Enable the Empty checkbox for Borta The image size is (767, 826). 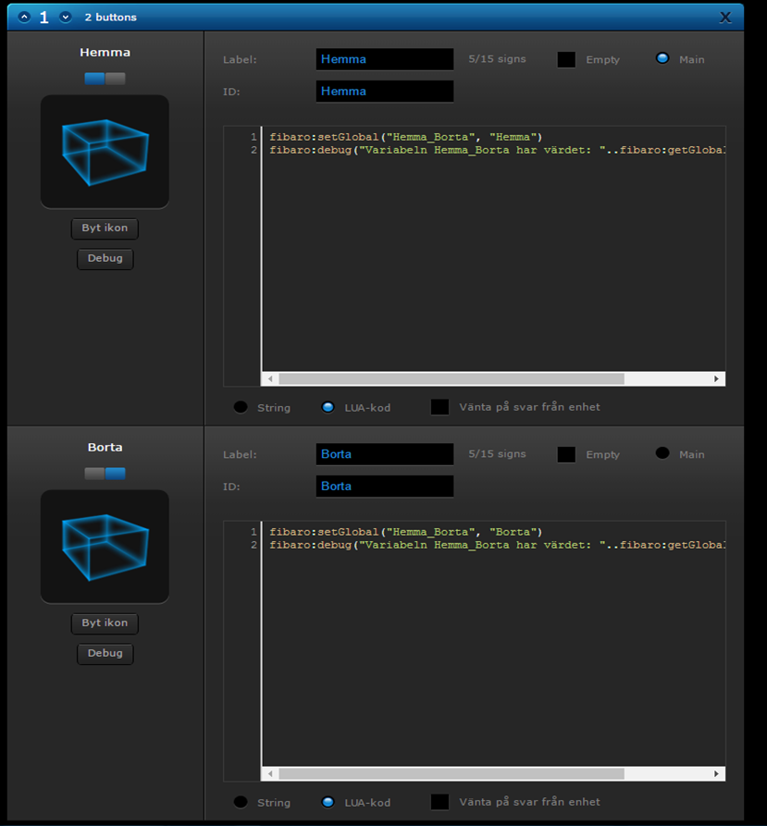click(566, 455)
